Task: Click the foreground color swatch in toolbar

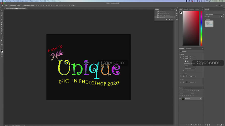Action: point(1,51)
